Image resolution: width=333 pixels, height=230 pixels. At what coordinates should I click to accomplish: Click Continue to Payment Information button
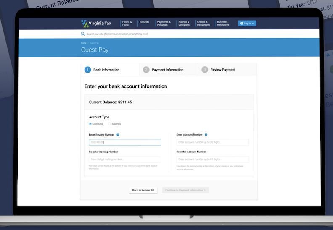(x=185, y=190)
